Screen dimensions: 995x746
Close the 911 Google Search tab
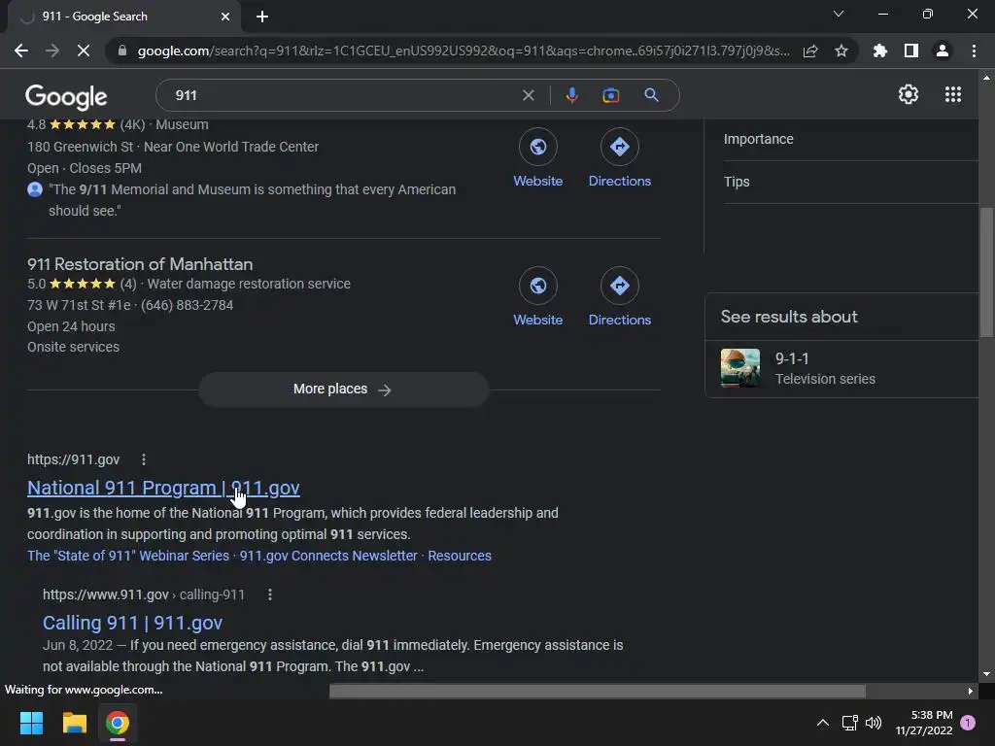(x=225, y=17)
